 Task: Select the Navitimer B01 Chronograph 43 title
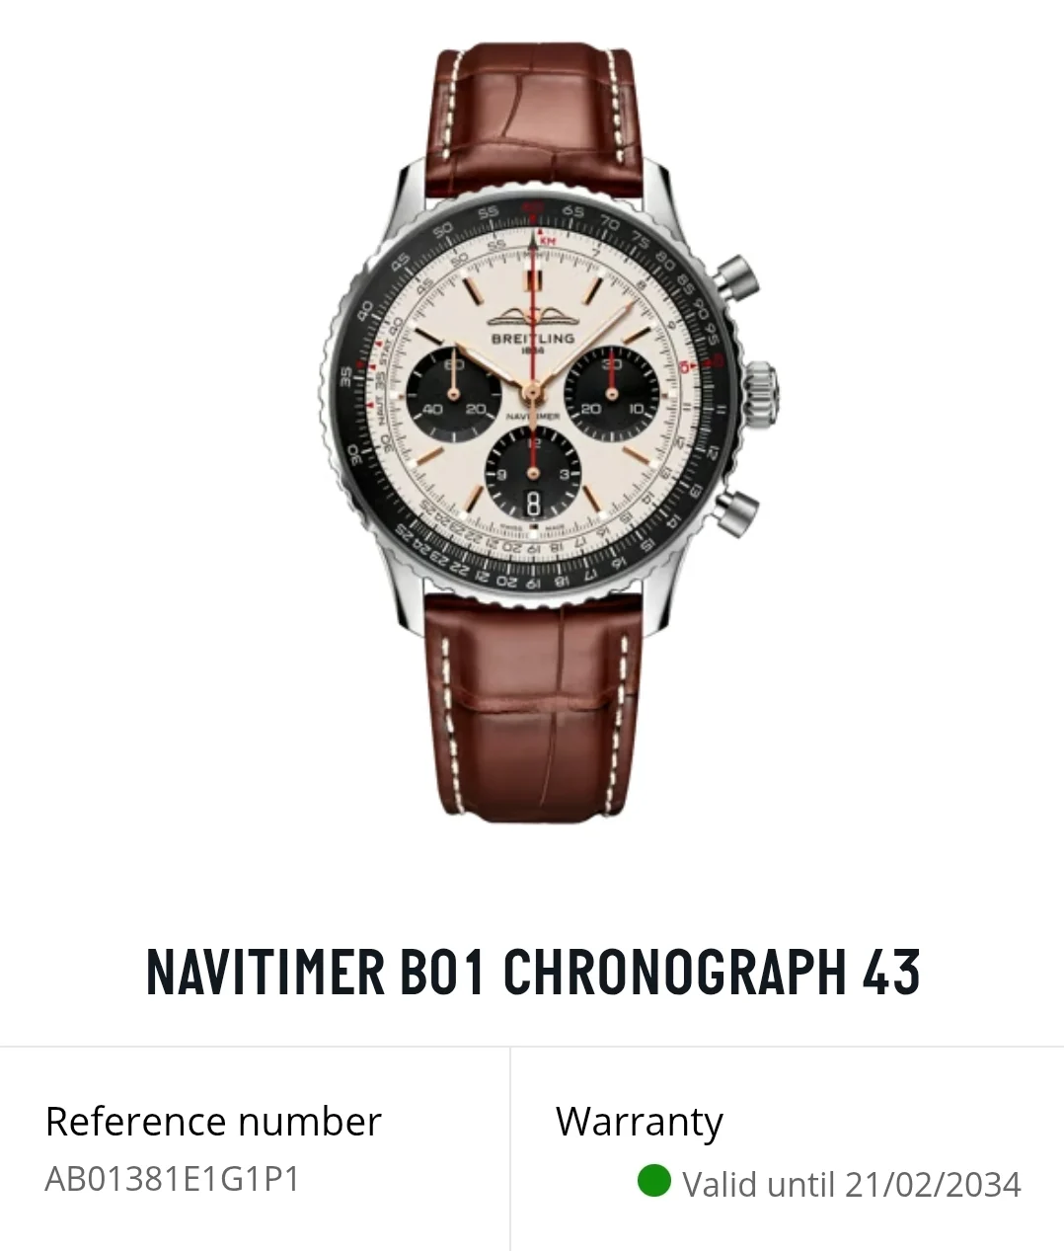pos(533,973)
